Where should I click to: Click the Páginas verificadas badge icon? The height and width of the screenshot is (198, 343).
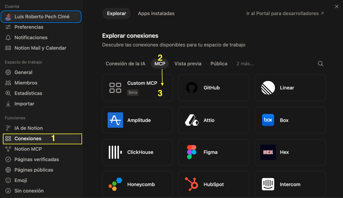[x=8, y=160]
